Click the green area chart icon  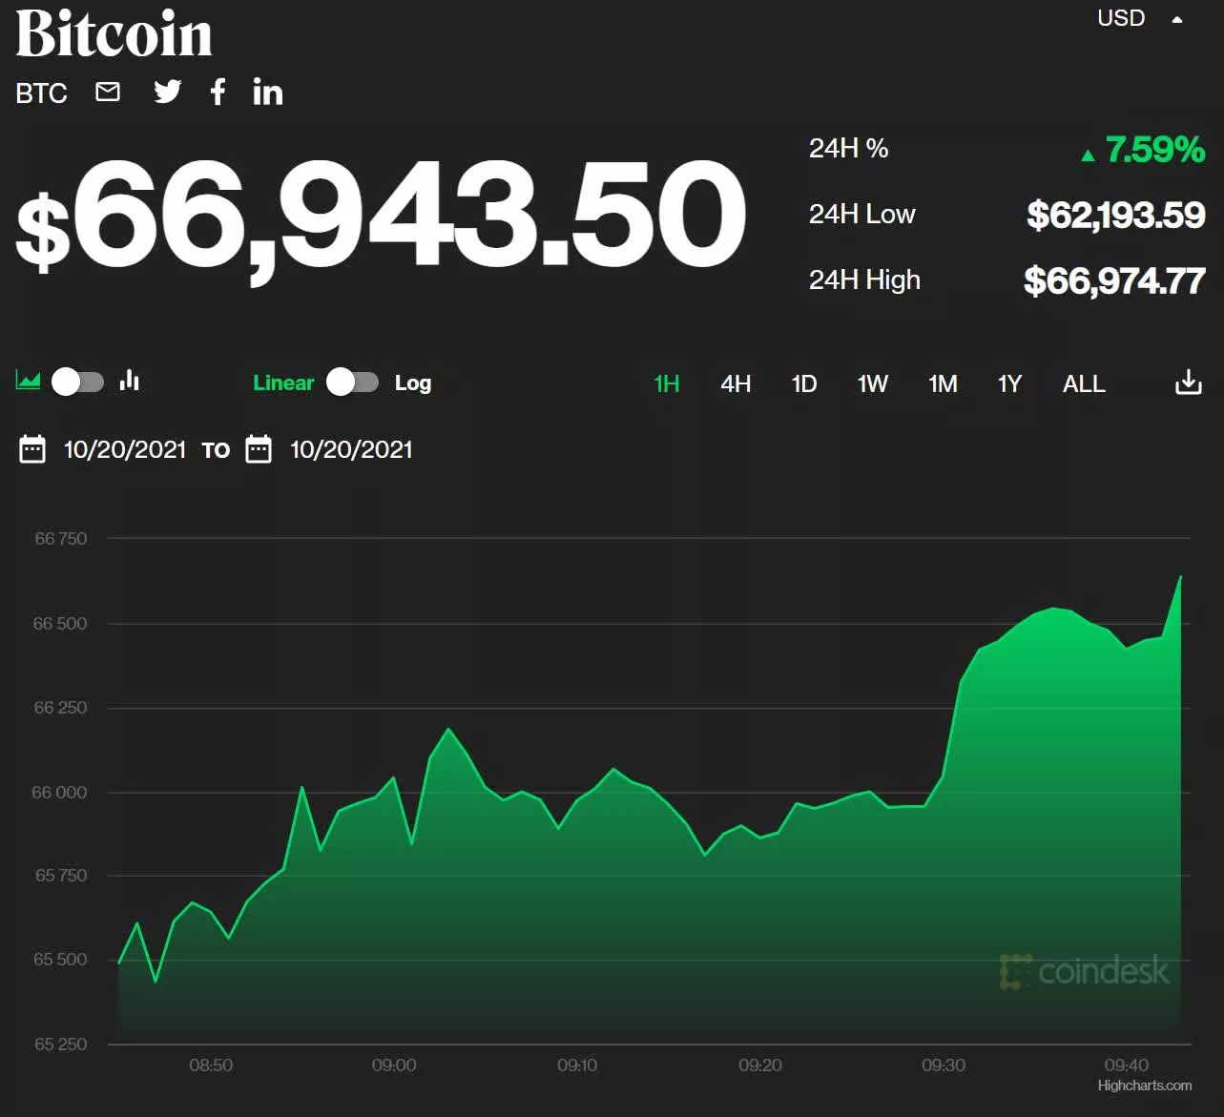28,381
